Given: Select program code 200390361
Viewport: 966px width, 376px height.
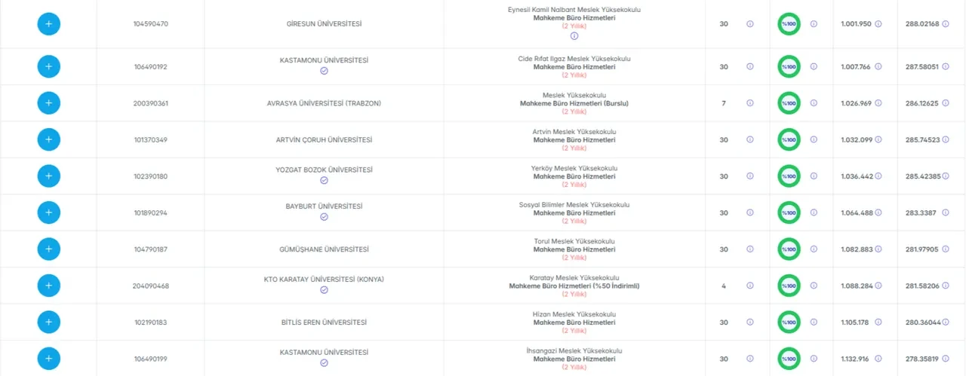Looking at the screenshot, I should point(151,103).
